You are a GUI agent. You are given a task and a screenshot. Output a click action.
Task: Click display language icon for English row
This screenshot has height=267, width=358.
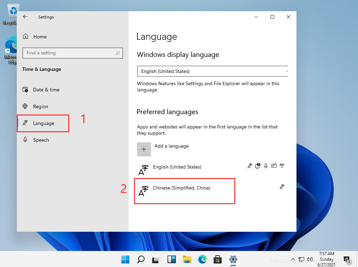[250, 166]
